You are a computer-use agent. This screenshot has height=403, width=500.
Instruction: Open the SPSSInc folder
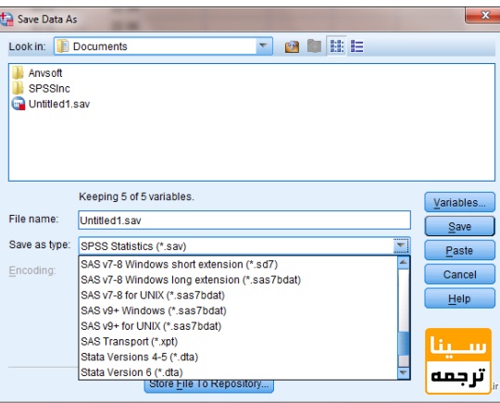[x=49, y=88]
